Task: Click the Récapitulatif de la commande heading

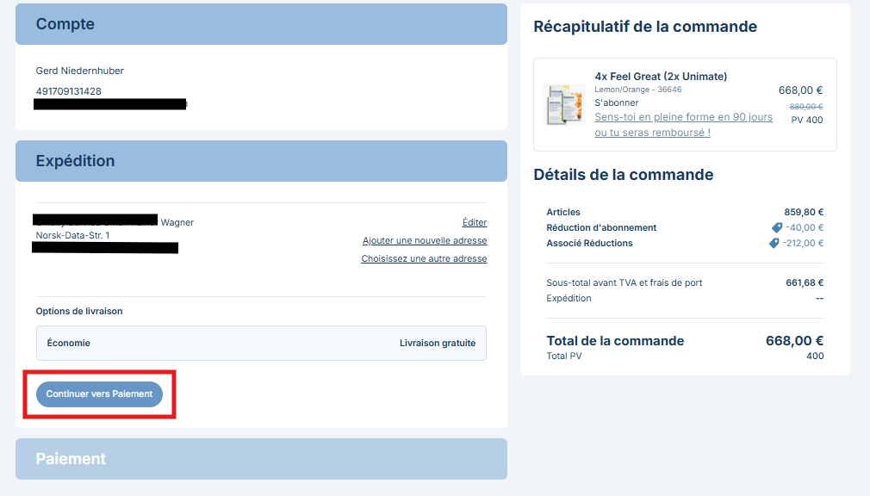Action: click(645, 27)
